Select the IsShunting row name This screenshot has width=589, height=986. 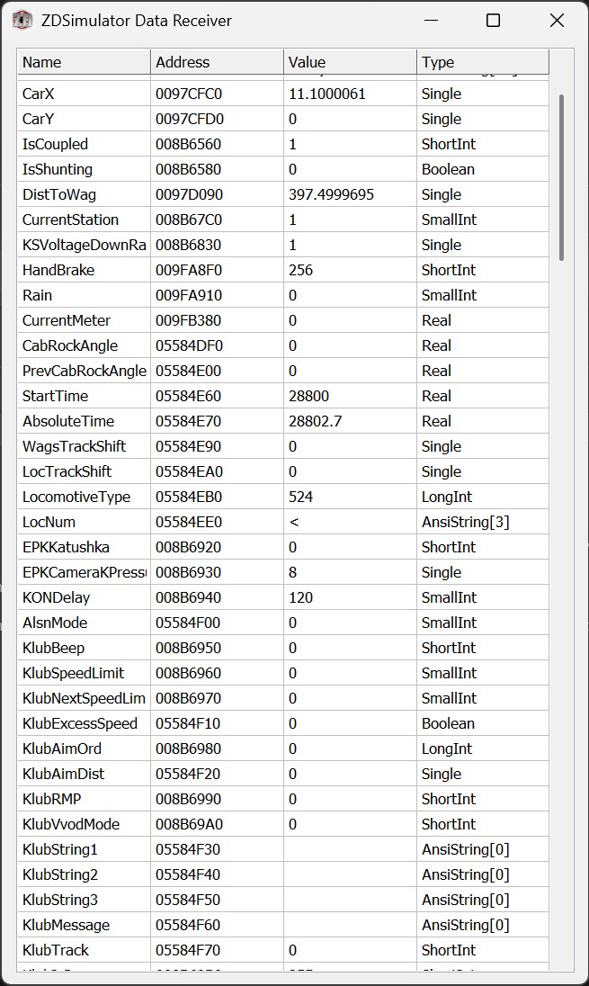click(x=58, y=169)
